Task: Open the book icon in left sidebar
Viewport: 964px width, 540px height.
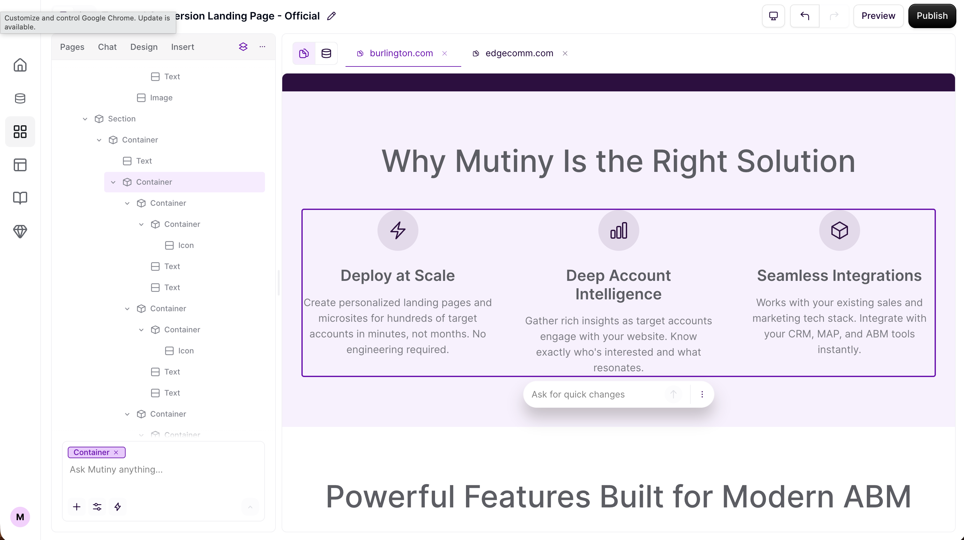Action: (20, 197)
